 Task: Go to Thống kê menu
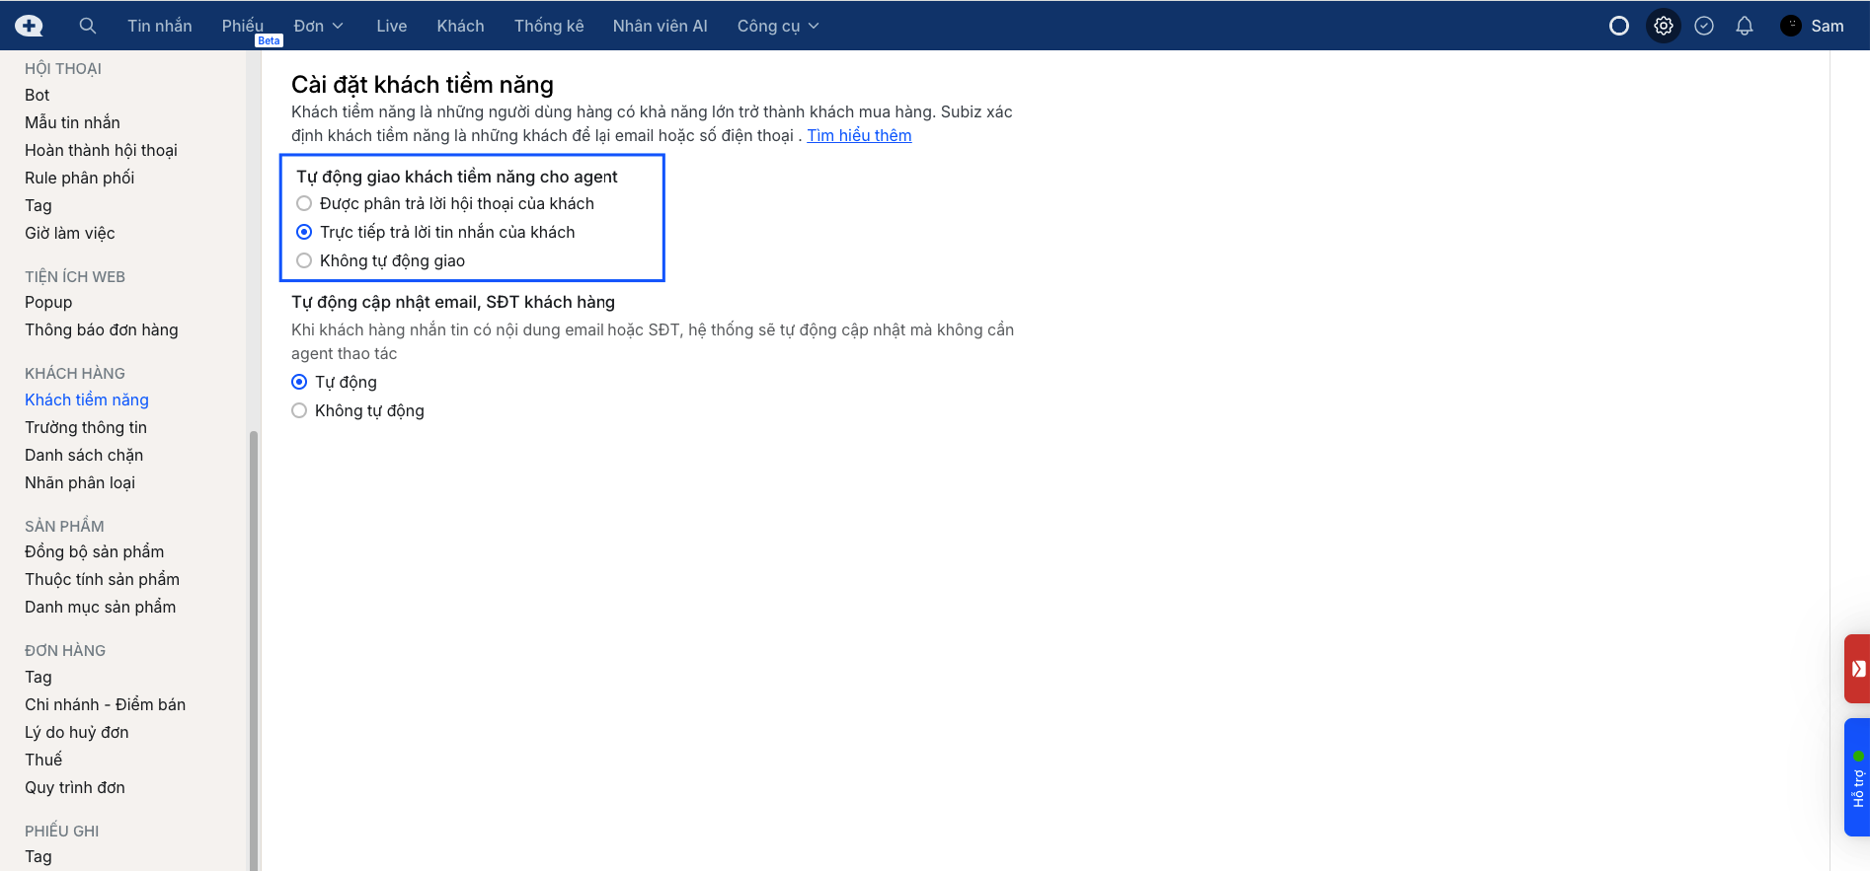(x=549, y=26)
